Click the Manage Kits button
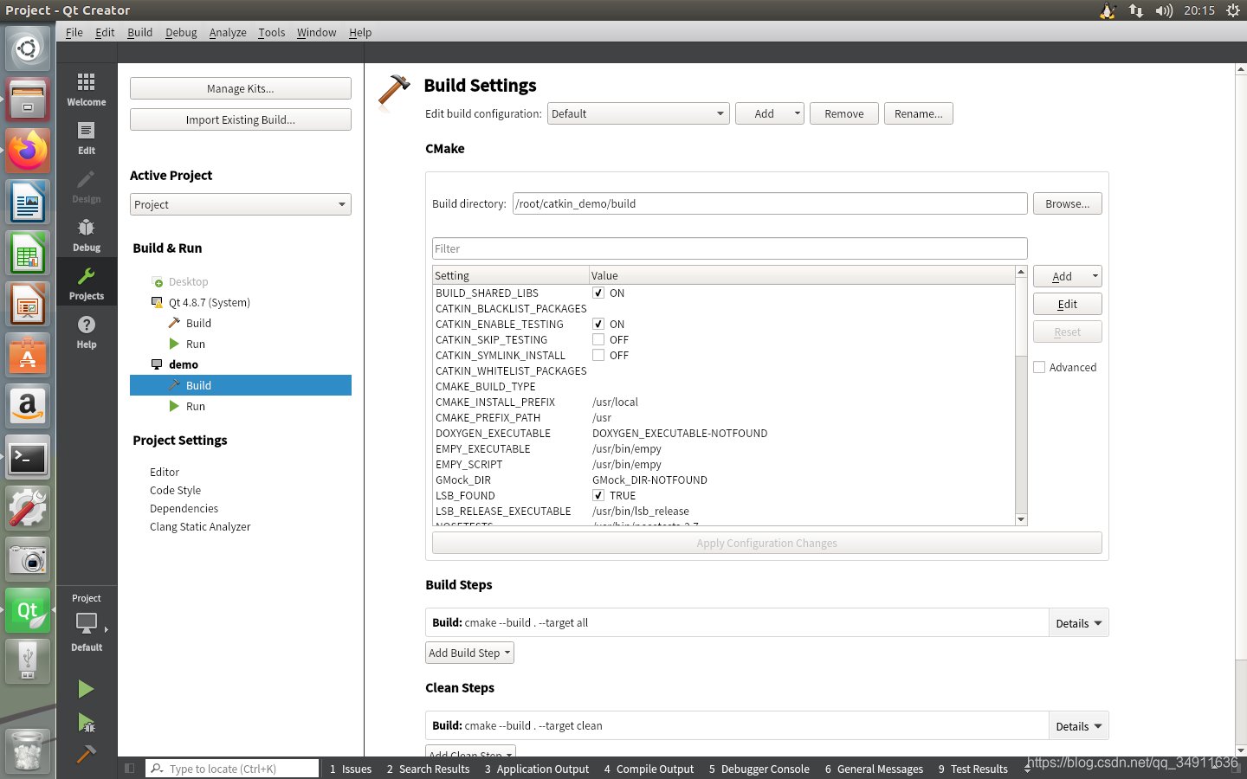The height and width of the screenshot is (779, 1247). click(x=241, y=88)
